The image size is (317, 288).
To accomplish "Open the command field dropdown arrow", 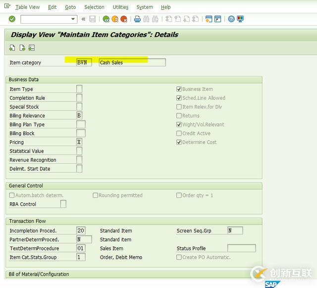I will (x=73, y=19).
